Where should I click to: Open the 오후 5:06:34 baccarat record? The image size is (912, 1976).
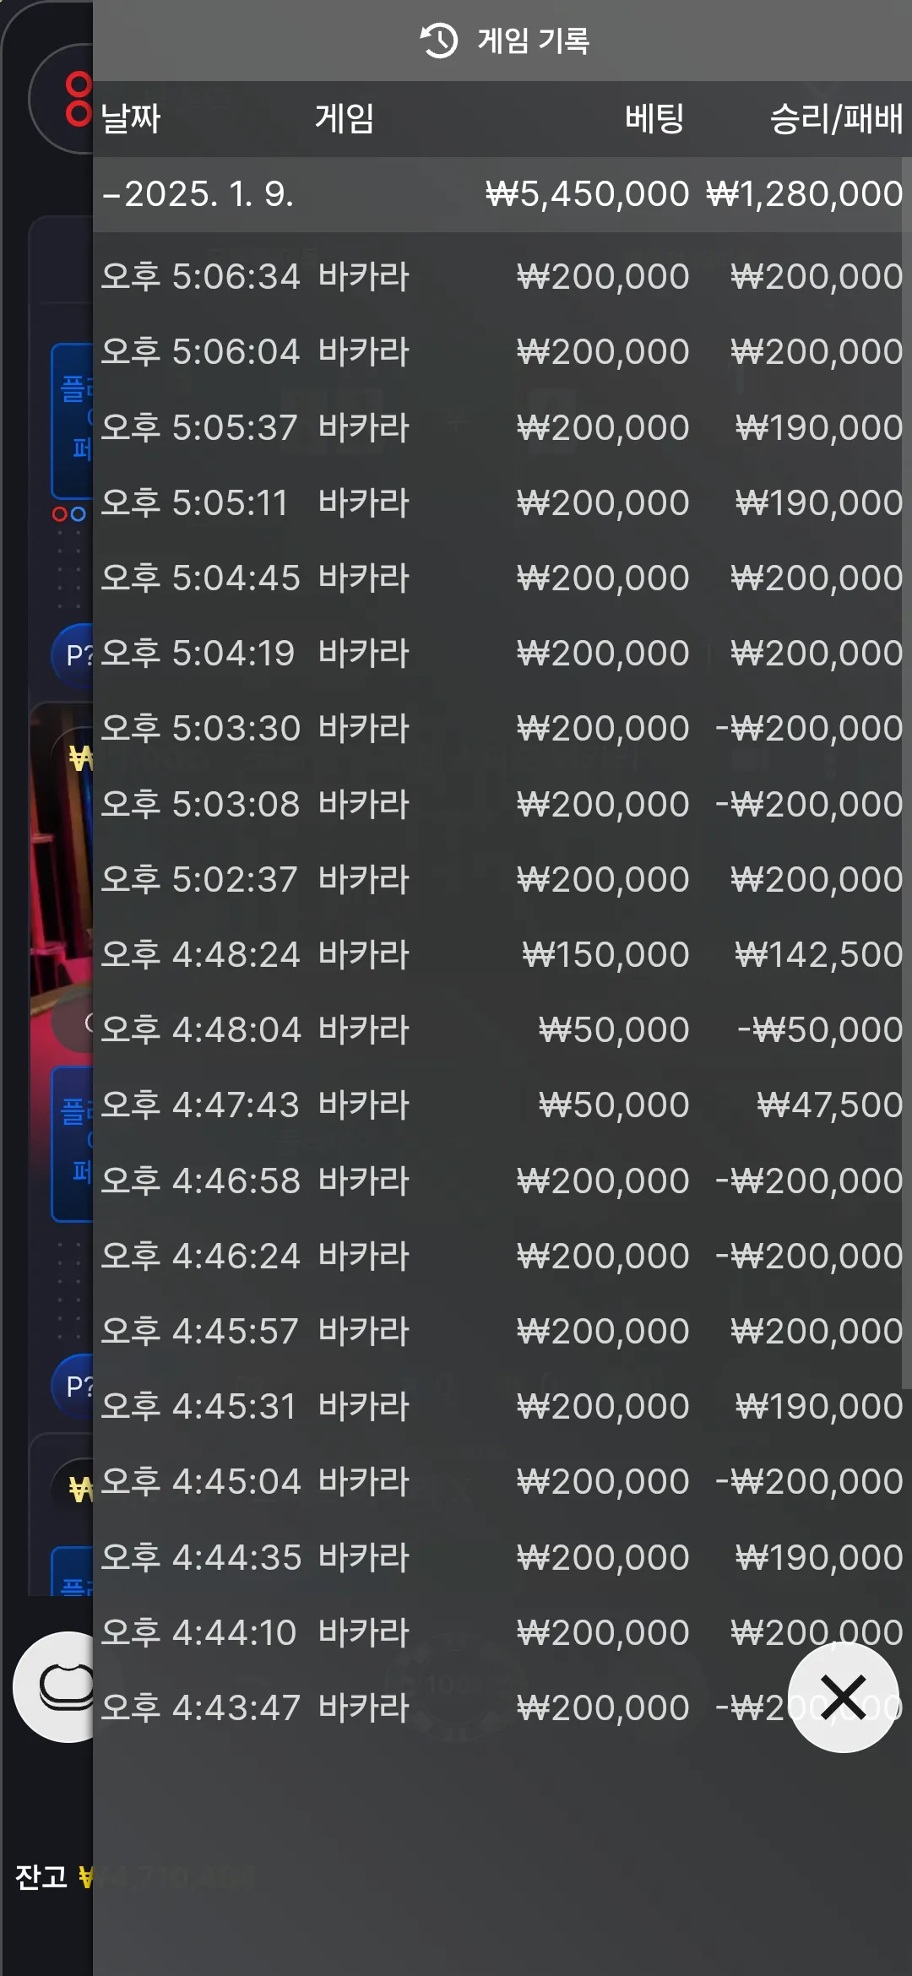point(502,277)
